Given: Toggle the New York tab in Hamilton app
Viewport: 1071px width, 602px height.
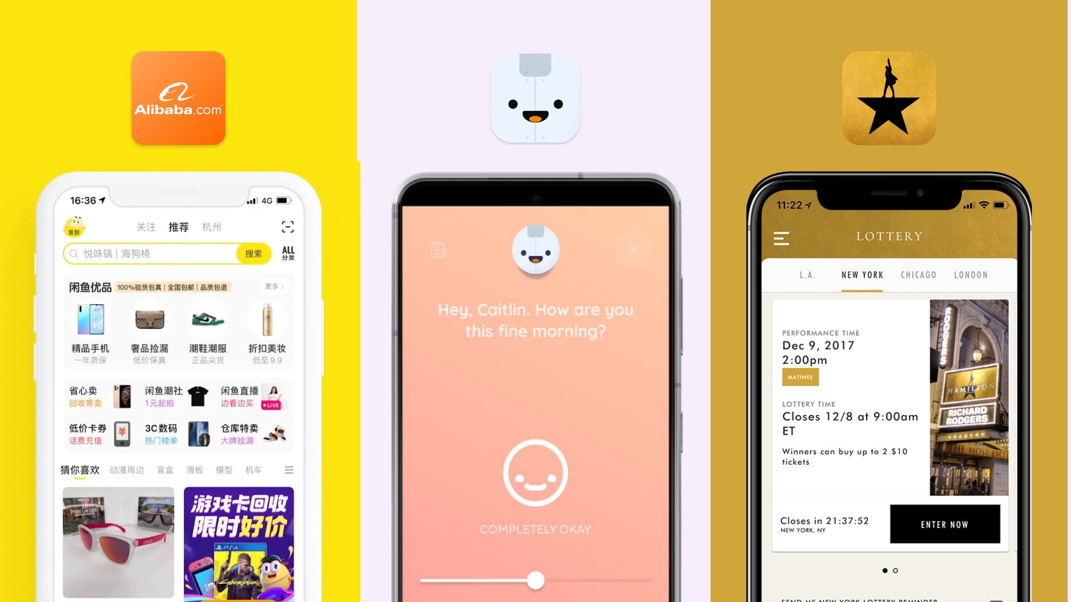Looking at the screenshot, I should [861, 275].
